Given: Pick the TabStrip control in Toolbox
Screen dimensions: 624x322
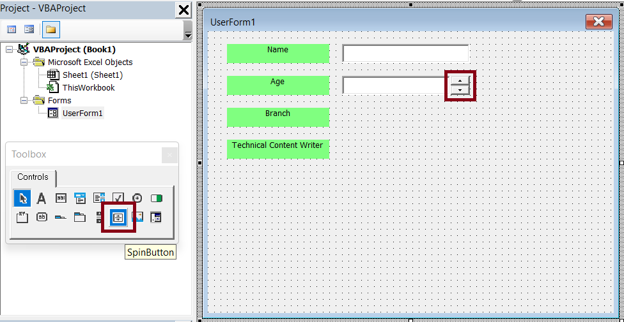Looking at the screenshot, I should click(61, 217).
